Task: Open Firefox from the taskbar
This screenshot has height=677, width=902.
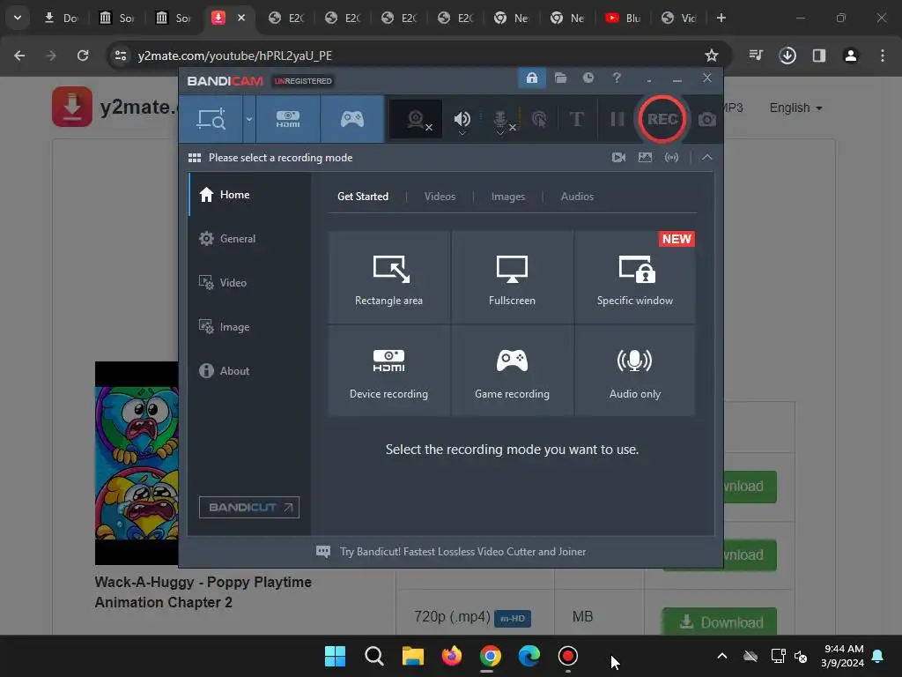Action: [452, 656]
